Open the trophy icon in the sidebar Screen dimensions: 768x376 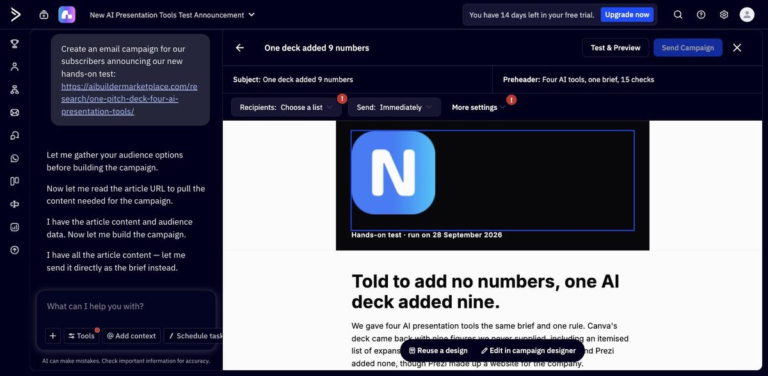[x=15, y=43]
